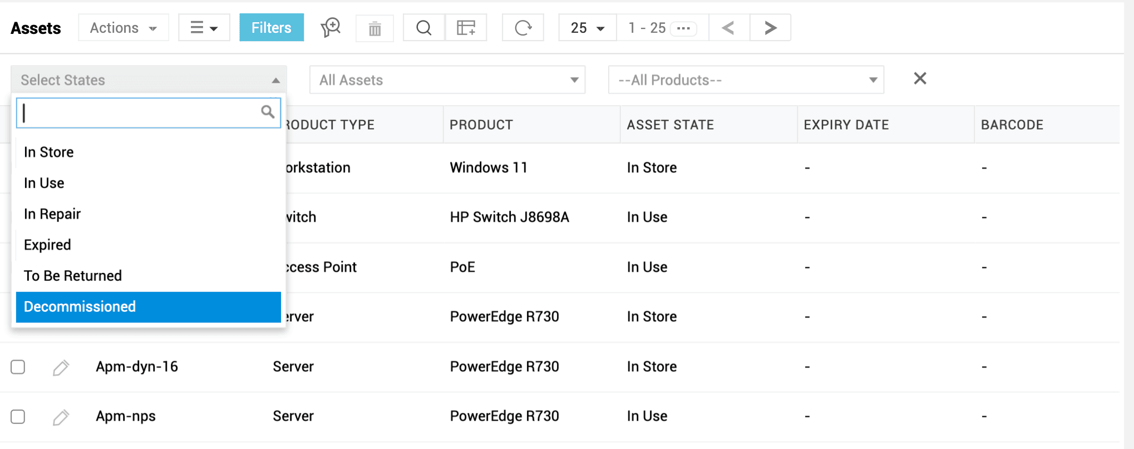Screen dimensions: 1134x449
Task: Click the edit pencil for Apm-dyn-16
Action: coord(61,367)
